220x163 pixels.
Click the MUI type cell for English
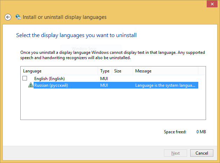(104, 79)
